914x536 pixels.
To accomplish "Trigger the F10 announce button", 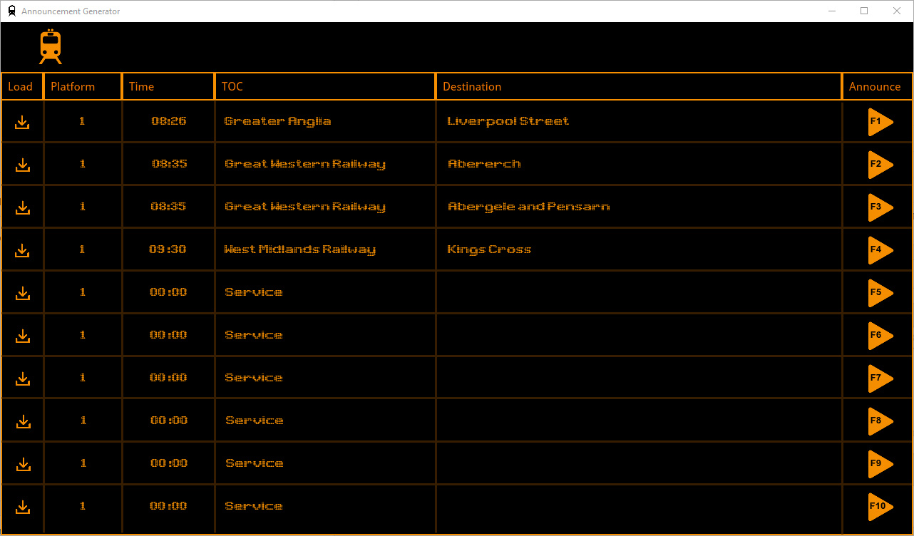I will click(x=880, y=507).
